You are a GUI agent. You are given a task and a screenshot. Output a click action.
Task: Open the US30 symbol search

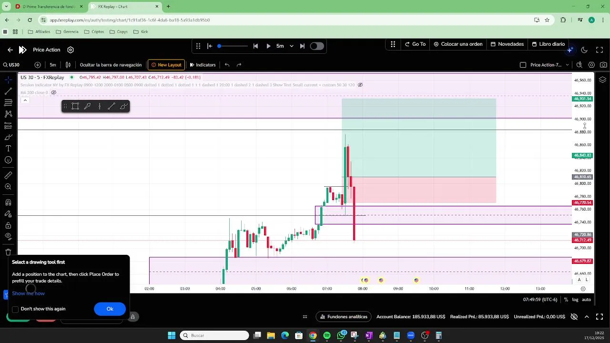coord(11,65)
